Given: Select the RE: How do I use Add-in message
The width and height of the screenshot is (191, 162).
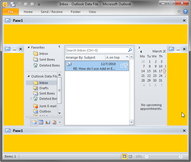Looking at the screenshot, I should tap(97, 66).
